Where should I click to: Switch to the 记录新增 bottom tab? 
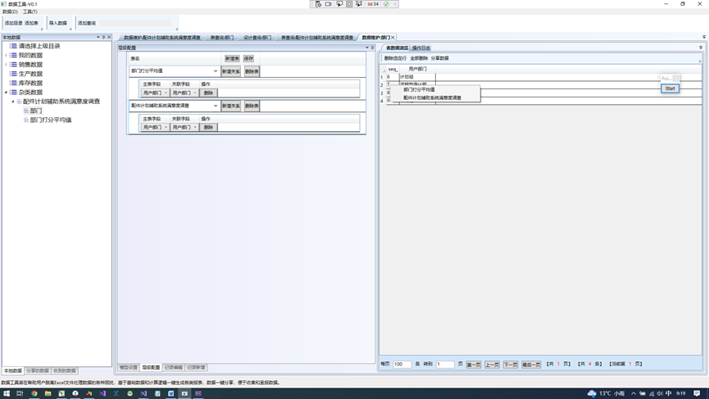pos(196,367)
